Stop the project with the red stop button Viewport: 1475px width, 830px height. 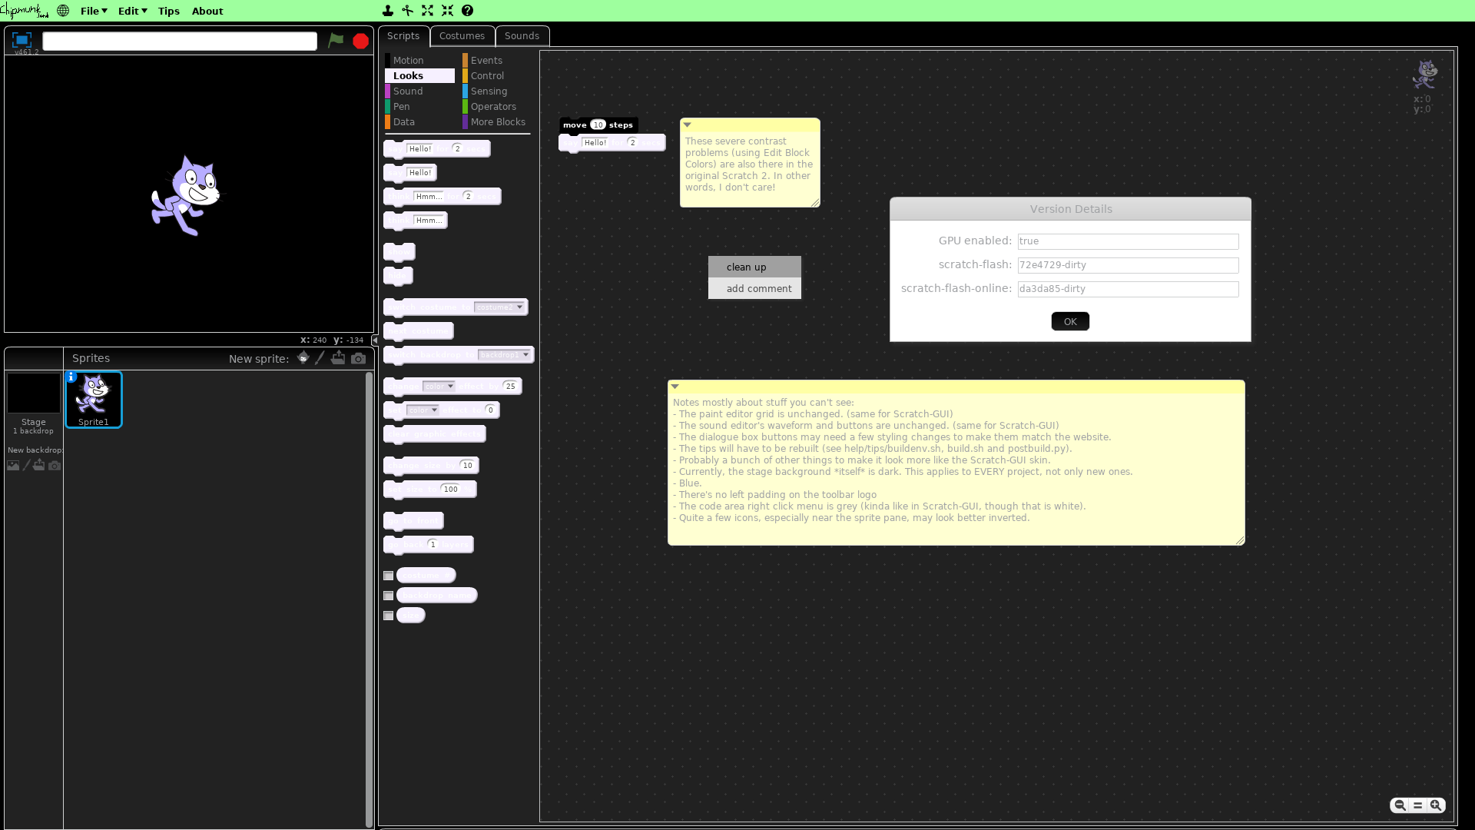[360, 41]
